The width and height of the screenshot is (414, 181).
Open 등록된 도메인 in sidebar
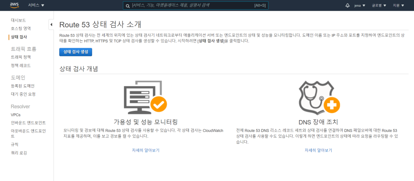coord(23,86)
